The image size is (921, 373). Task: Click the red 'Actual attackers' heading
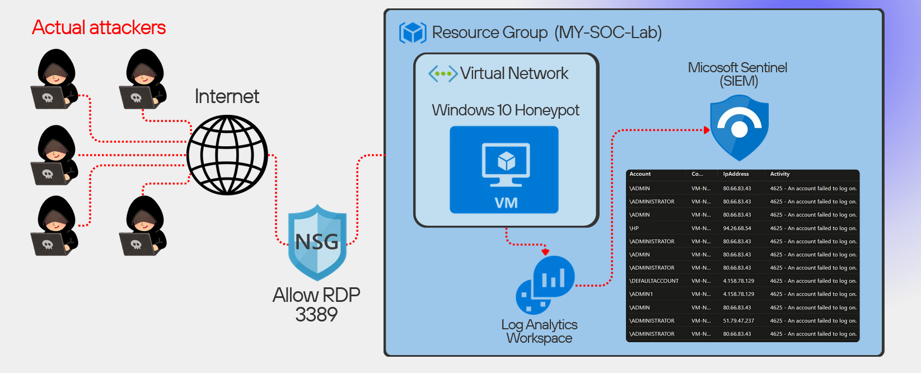(x=99, y=27)
